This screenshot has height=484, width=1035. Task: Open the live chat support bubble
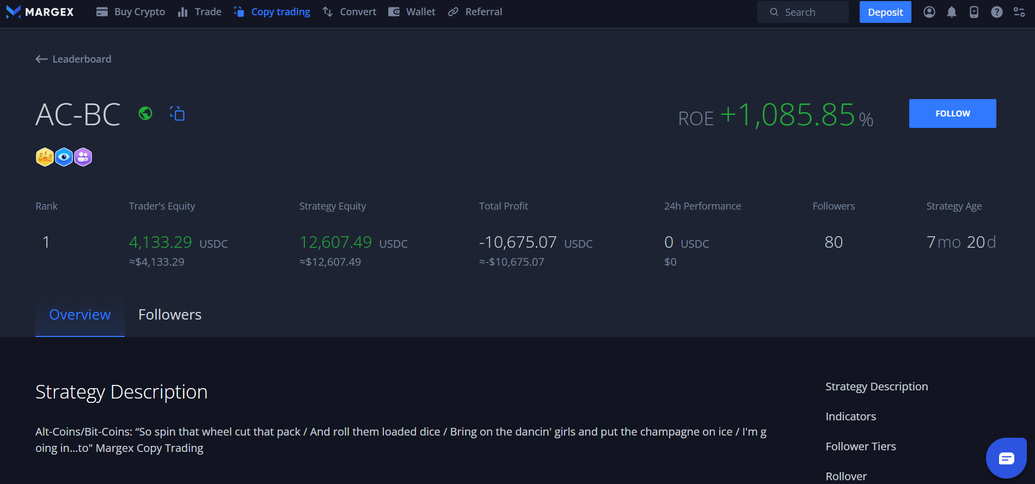(1006, 458)
